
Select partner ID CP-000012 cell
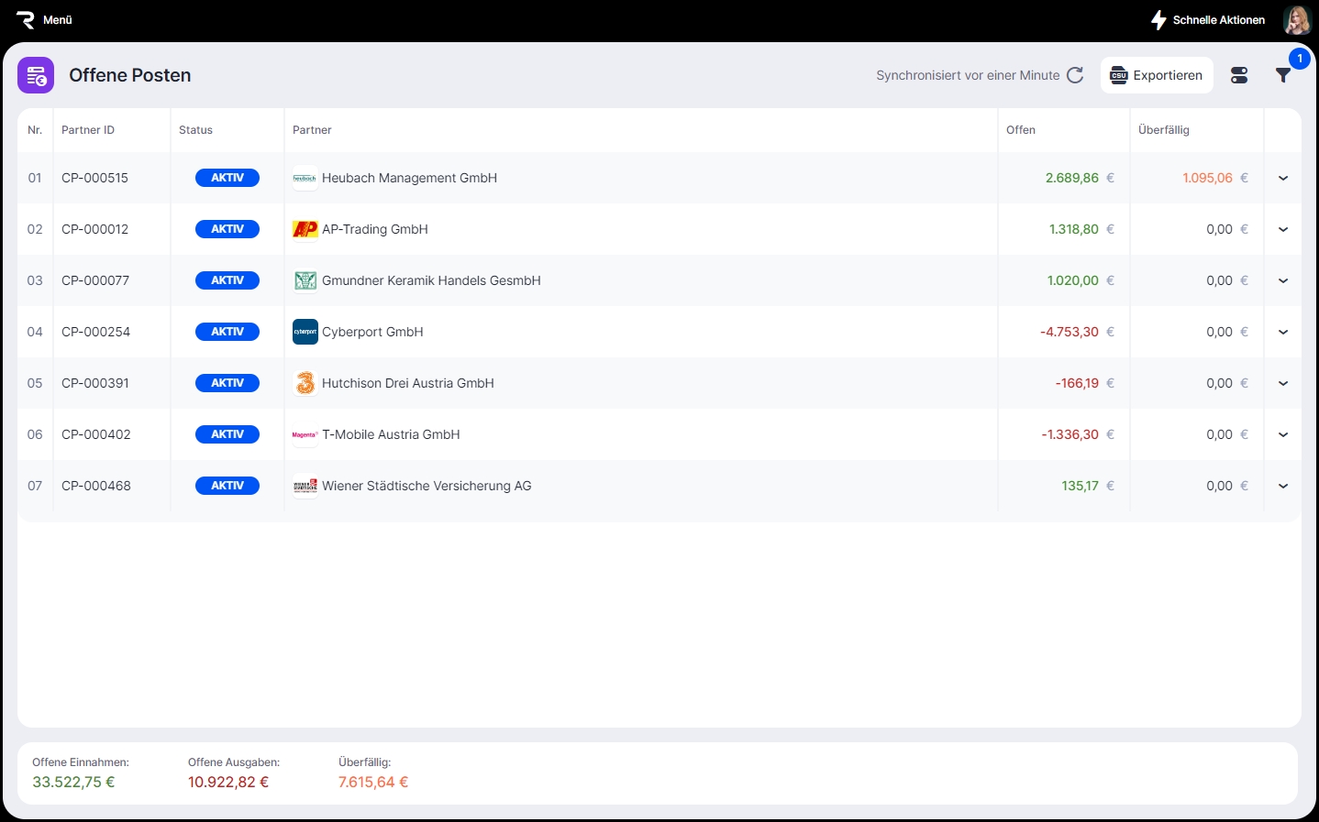[95, 229]
